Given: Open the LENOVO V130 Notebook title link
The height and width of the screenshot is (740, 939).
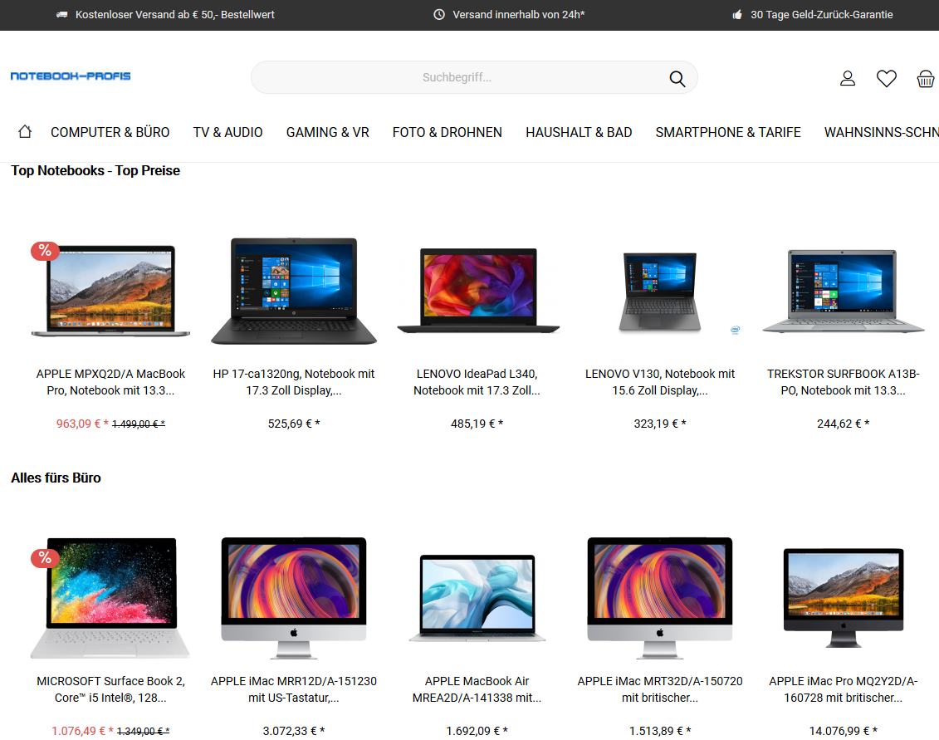Looking at the screenshot, I should (x=660, y=382).
